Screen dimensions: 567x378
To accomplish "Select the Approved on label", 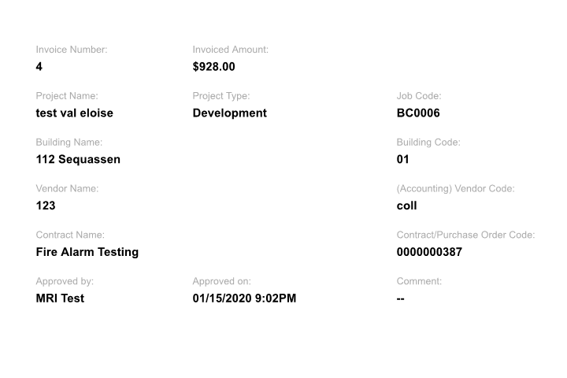I will pyautogui.click(x=221, y=281).
